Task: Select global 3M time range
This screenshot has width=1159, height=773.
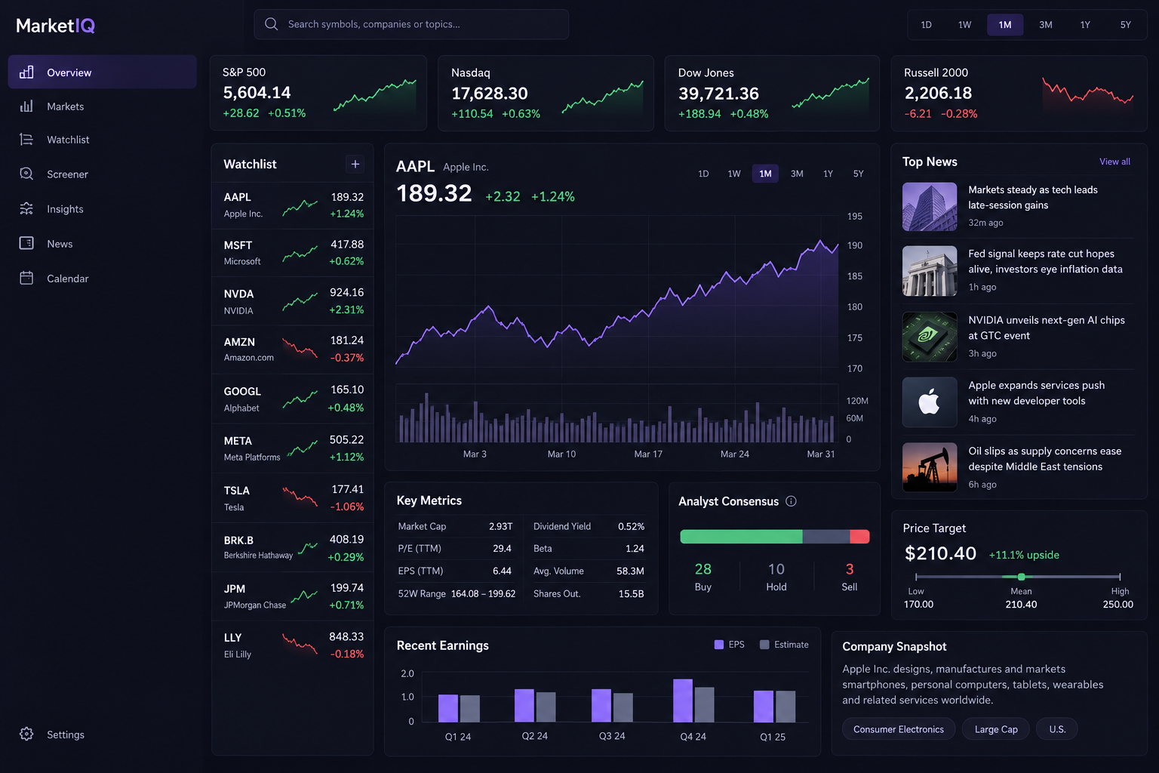Action: point(1045,25)
